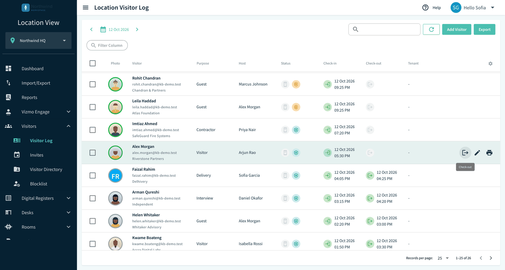Expand Desks menu
The height and width of the screenshot is (270, 505).
tap(38, 213)
